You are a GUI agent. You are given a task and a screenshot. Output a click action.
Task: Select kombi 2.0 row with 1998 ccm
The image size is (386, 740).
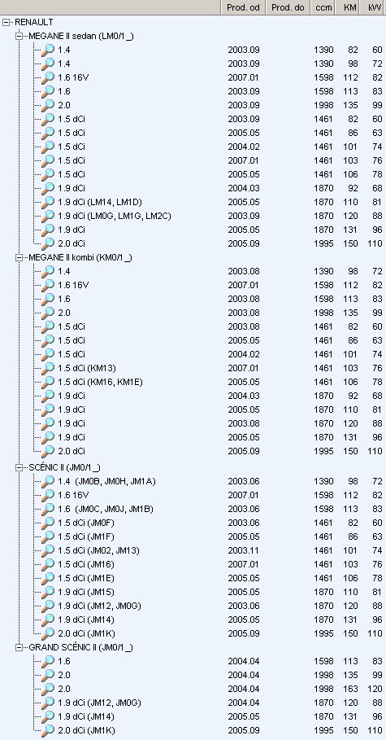pyautogui.click(x=64, y=313)
